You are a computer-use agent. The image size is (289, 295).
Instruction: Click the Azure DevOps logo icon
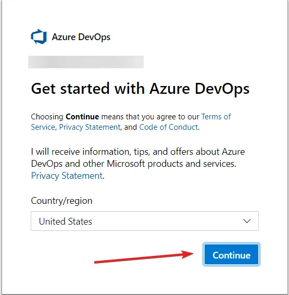pyautogui.click(x=39, y=36)
